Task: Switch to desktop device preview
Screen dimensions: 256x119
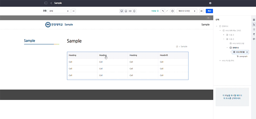Action: coord(122,11)
